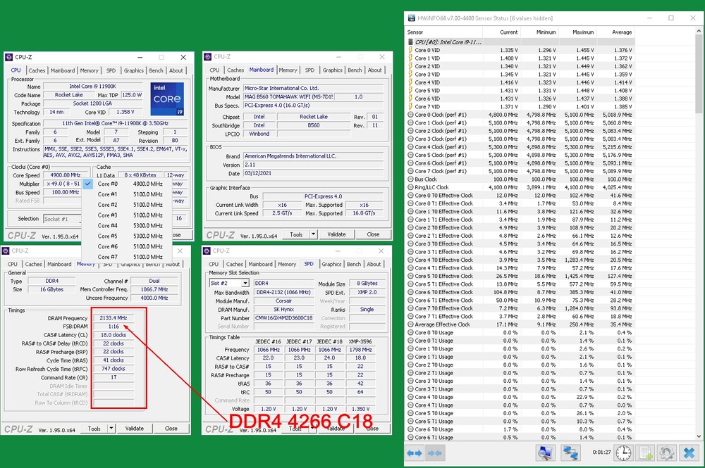Click the Core 4 Clock (perf #1) row

click(520, 146)
